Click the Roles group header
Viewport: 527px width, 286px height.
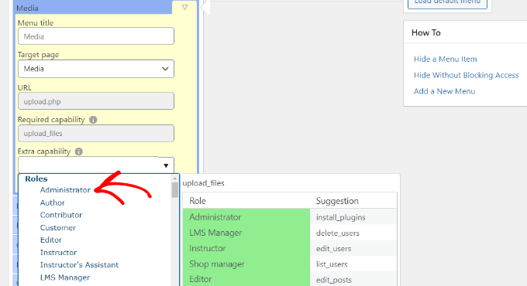36,179
